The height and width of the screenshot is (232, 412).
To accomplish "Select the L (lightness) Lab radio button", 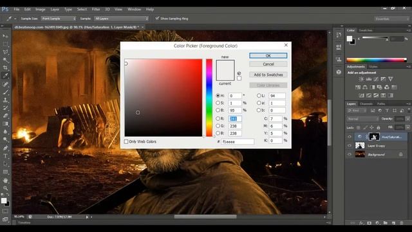I will pyautogui.click(x=259, y=95).
